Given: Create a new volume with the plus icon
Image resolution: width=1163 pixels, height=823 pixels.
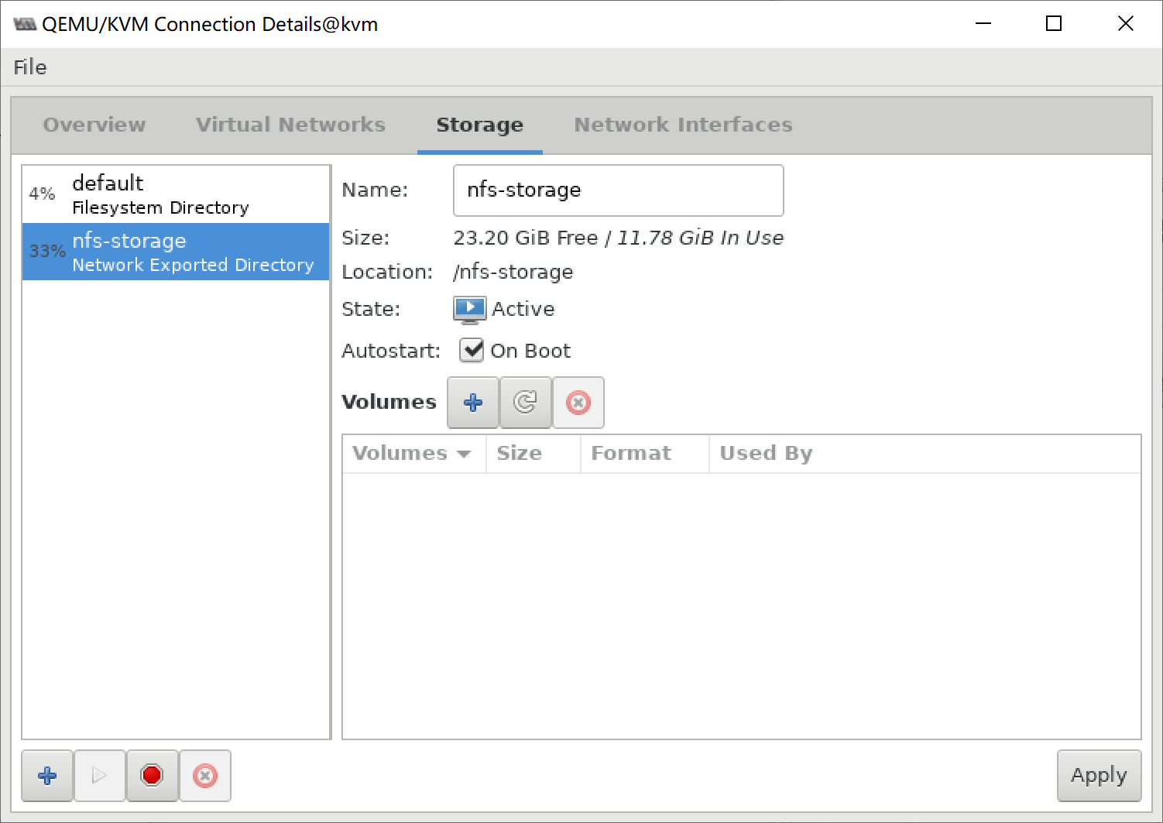Looking at the screenshot, I should (473, 403).
